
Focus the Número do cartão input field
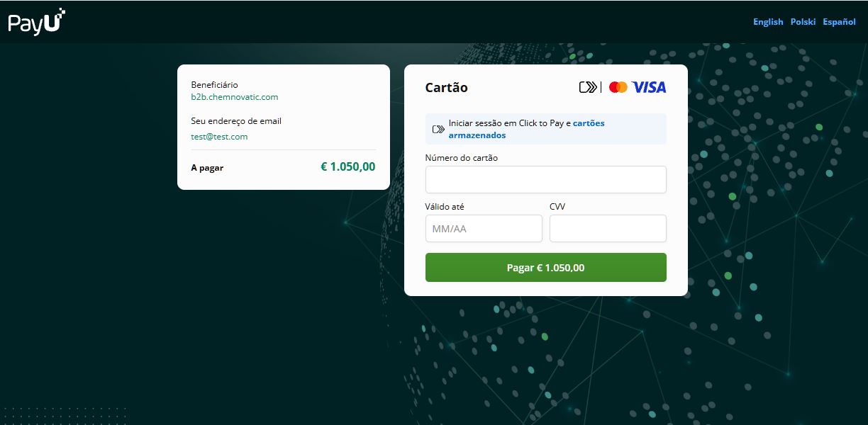click(x=545, y=180)
